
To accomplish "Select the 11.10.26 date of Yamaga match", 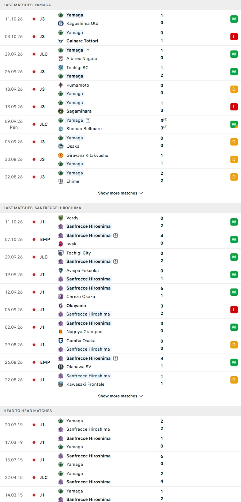I will coord(14,19).
